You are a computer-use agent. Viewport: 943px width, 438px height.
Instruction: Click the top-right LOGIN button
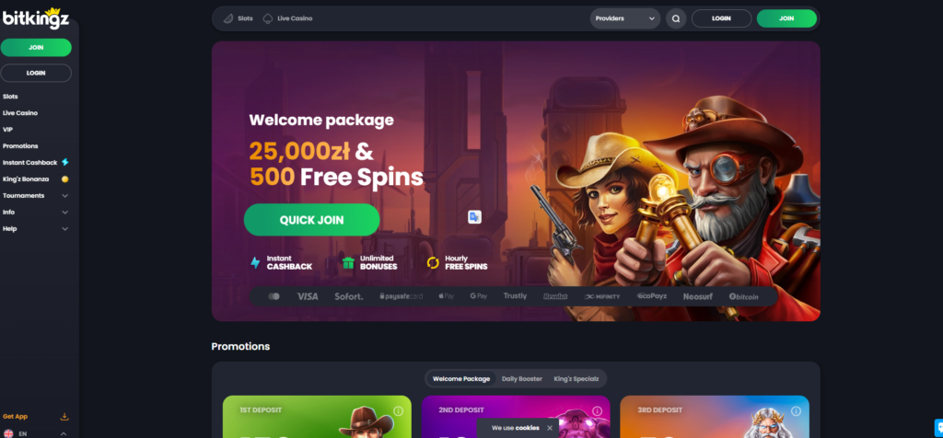(721, 18)
